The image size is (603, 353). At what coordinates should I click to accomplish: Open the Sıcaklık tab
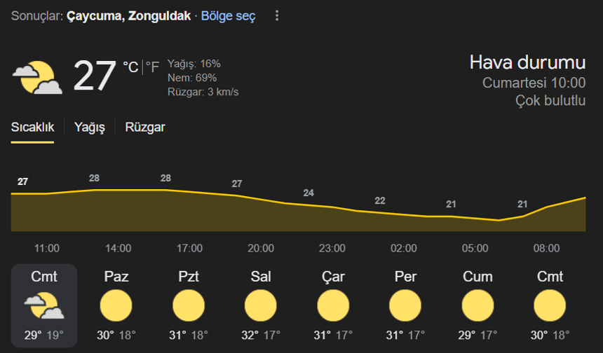click(x=32, y=127)
